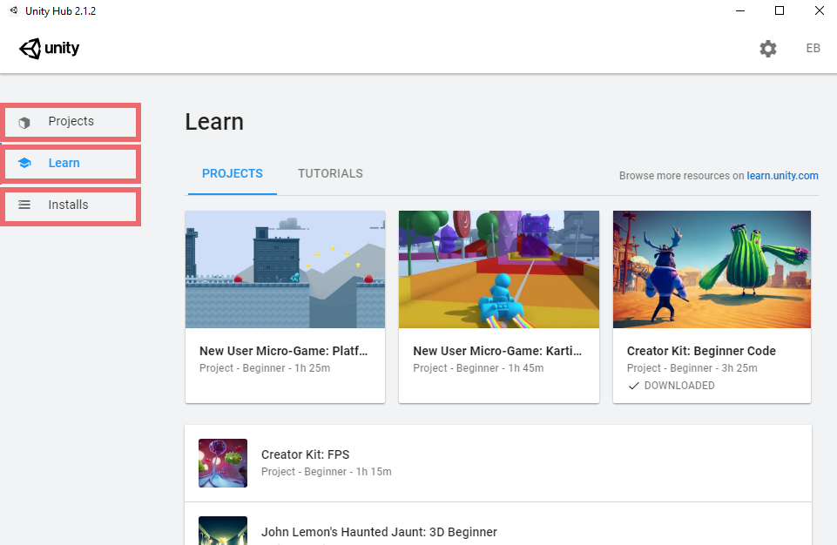This screenshot has height=545, width=837.
Task: Switch to the PROJECTS tab
Action: 233,173
